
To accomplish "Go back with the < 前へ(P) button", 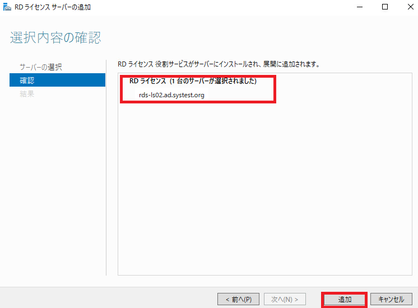I will [x=238, y=300].
